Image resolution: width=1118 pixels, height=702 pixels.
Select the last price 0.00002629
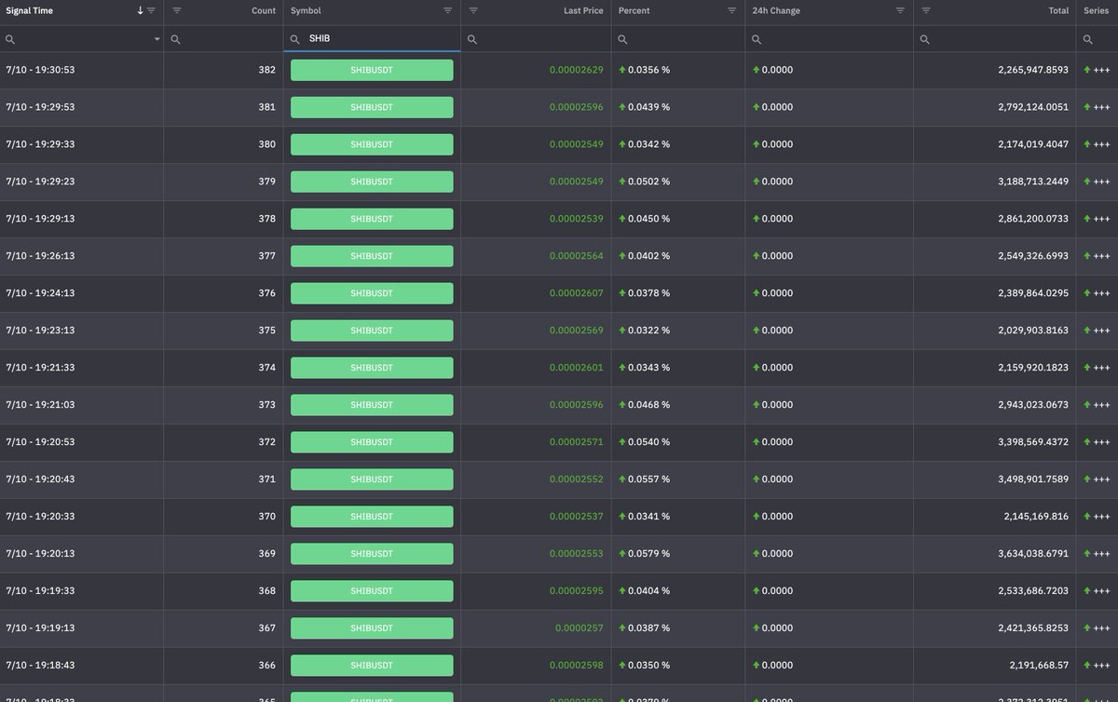pos(577,70)
